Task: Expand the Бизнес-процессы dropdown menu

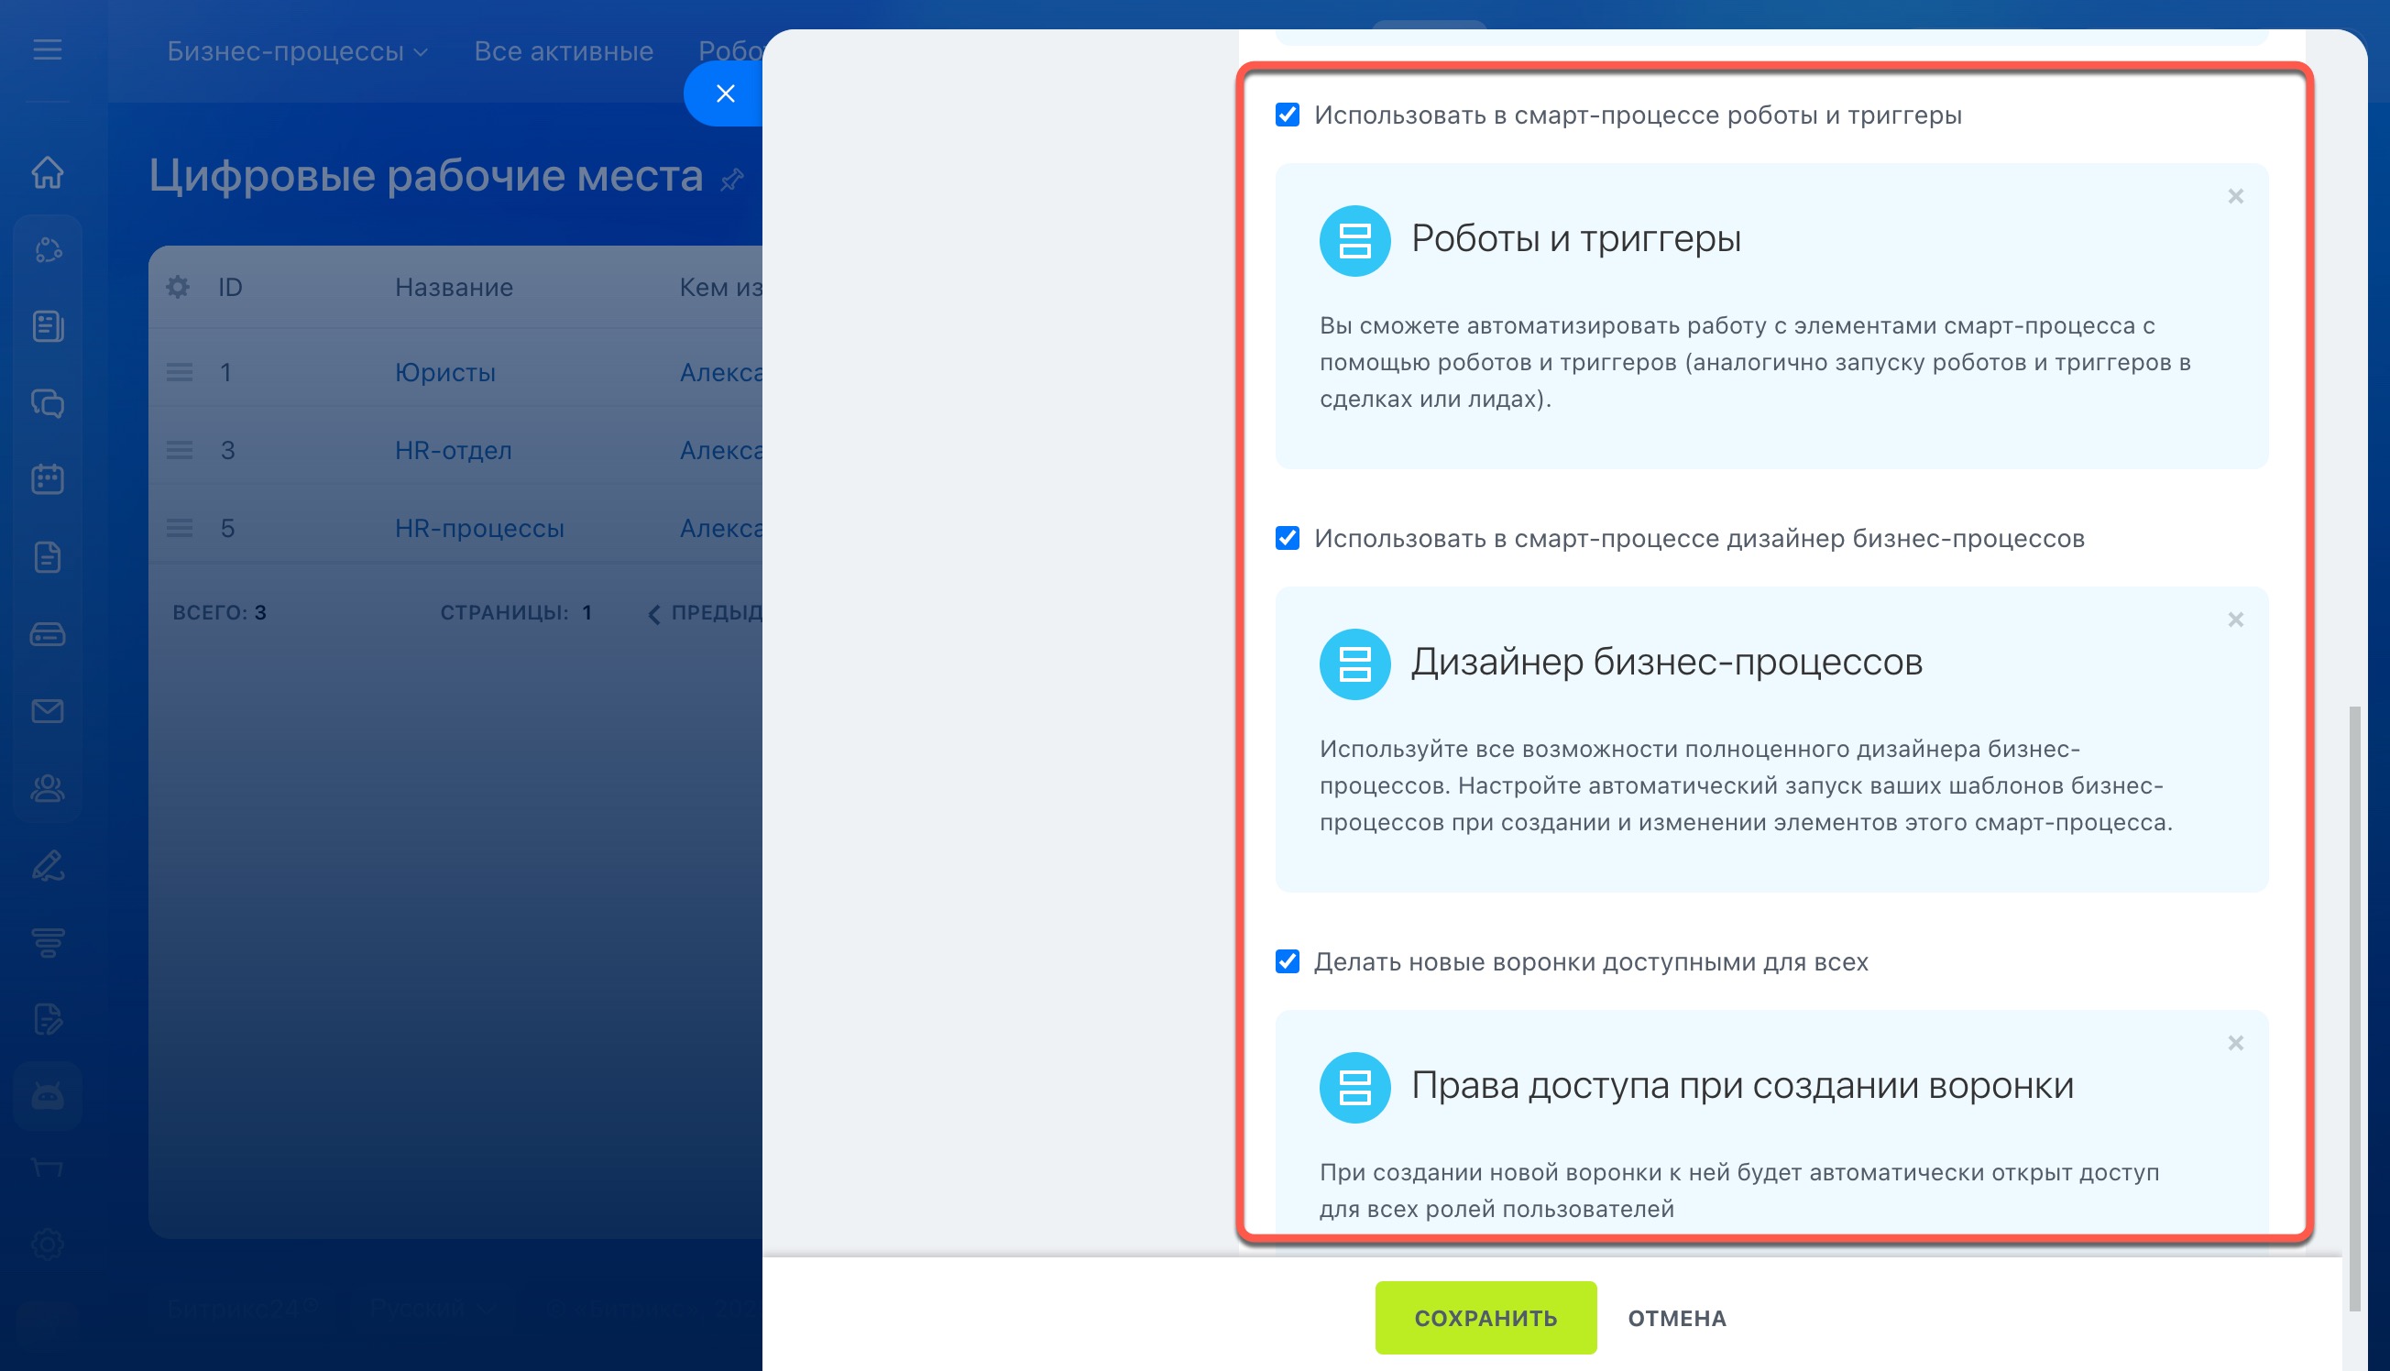Action: tap(297, 52)
